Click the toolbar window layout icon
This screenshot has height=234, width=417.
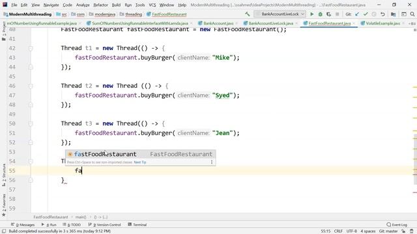pos(404,14)
